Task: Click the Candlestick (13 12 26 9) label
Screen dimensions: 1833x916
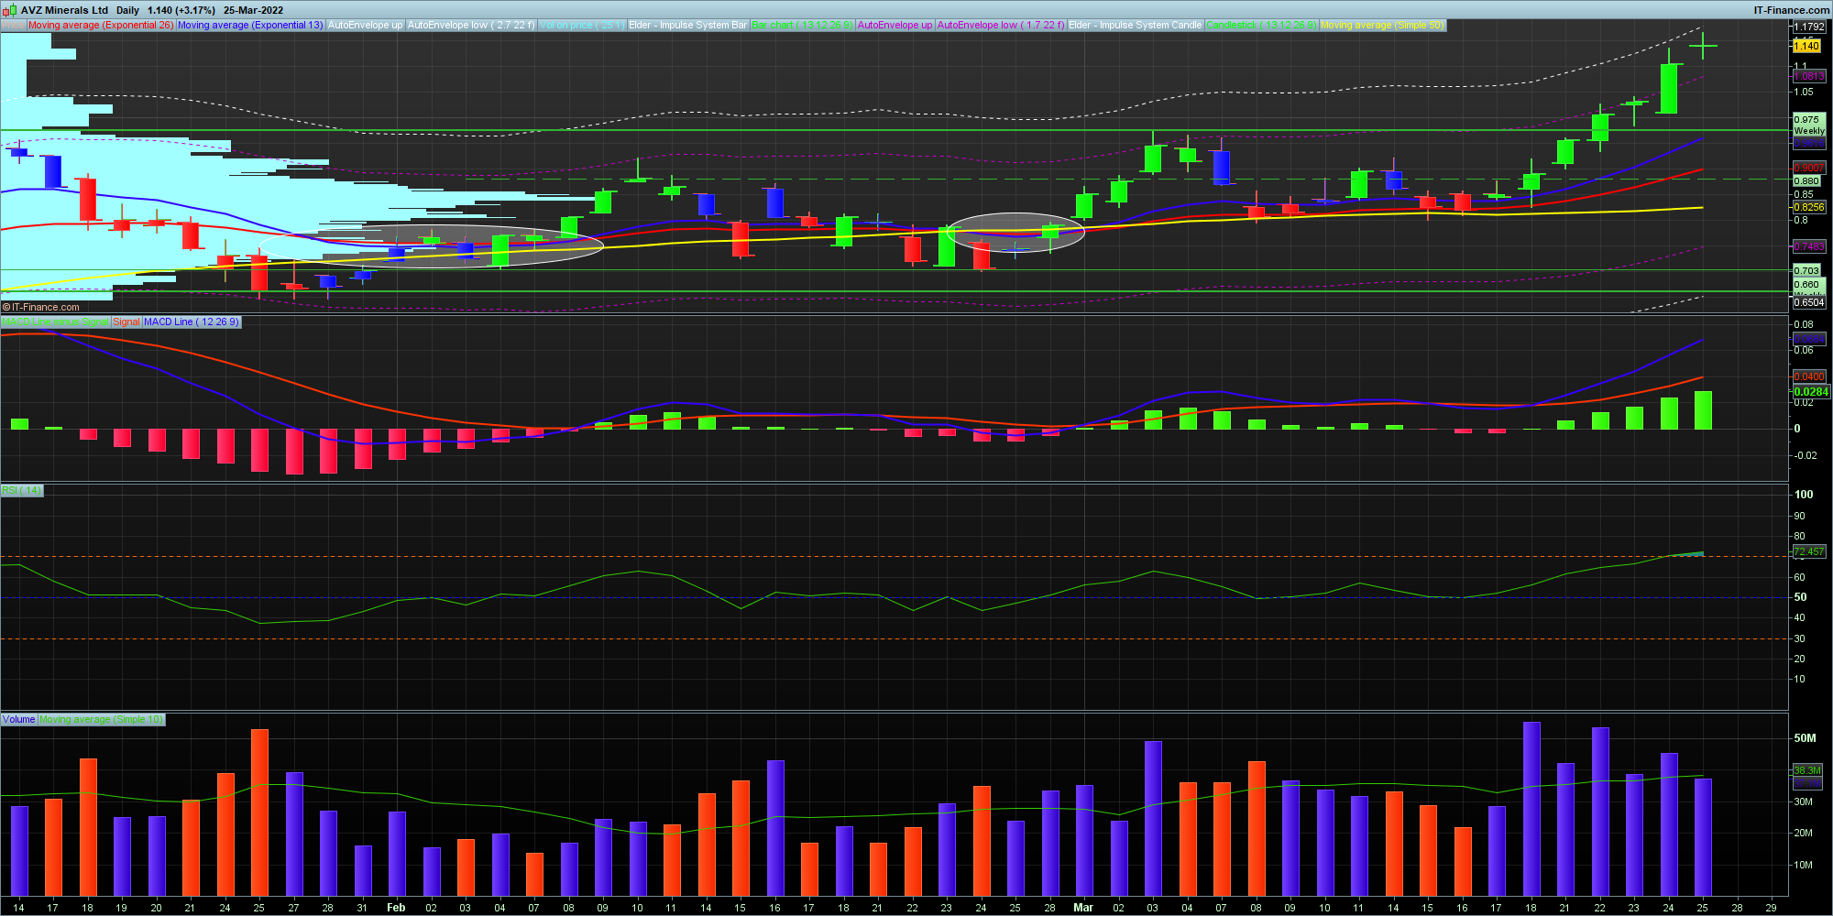Action: point(1261,25)
